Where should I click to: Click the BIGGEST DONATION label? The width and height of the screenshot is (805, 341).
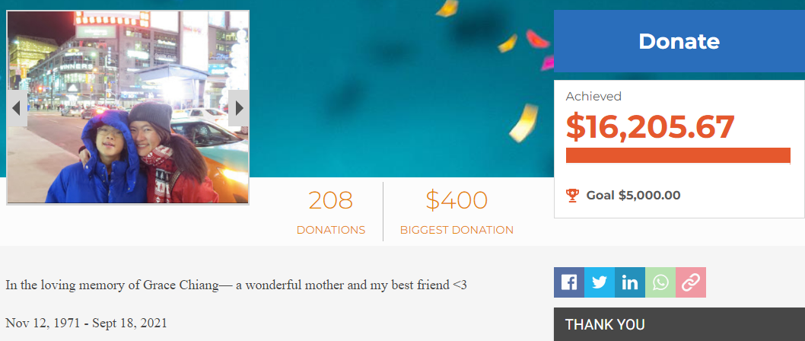point(457,230)
